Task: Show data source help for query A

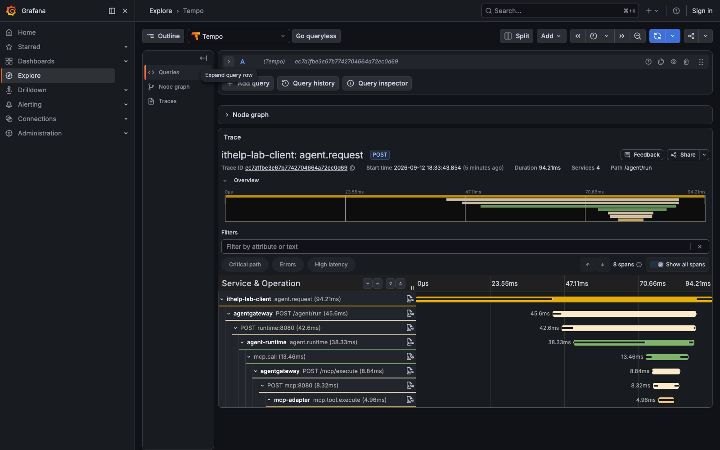Action: (648, 62)
